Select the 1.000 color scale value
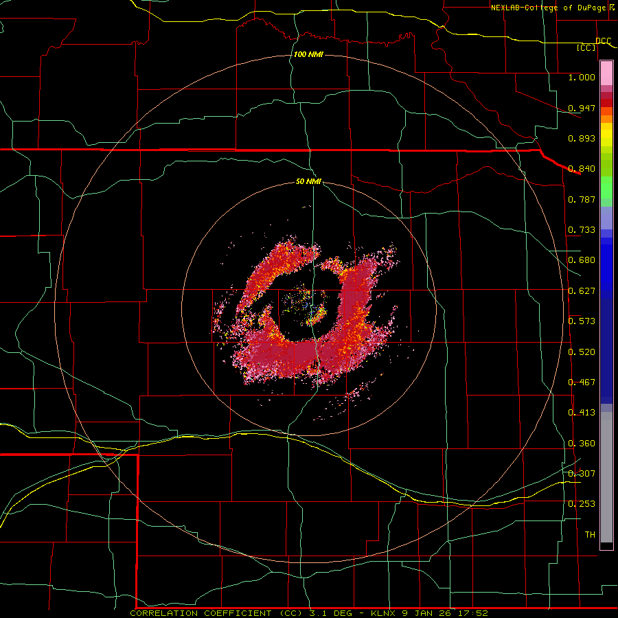 click(582, 77)
